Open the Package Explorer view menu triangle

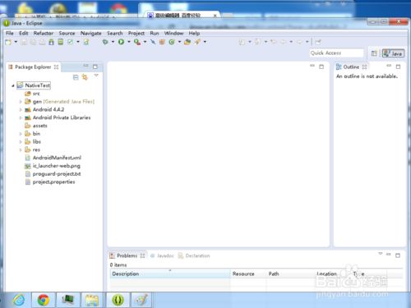coord(96,75)
